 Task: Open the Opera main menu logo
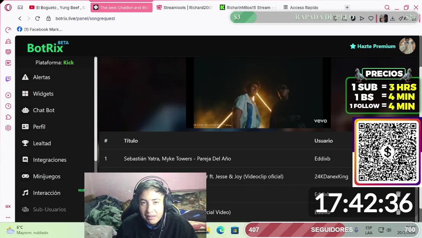(x=8, y=7)
